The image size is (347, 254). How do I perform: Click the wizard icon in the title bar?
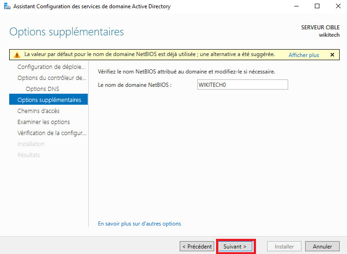7,6
